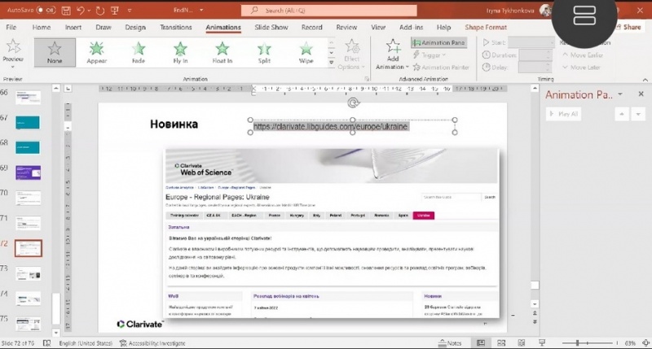Toggle the Animation Pane button
The width and height of the screenshot is (652, 349).
point(439,43)
